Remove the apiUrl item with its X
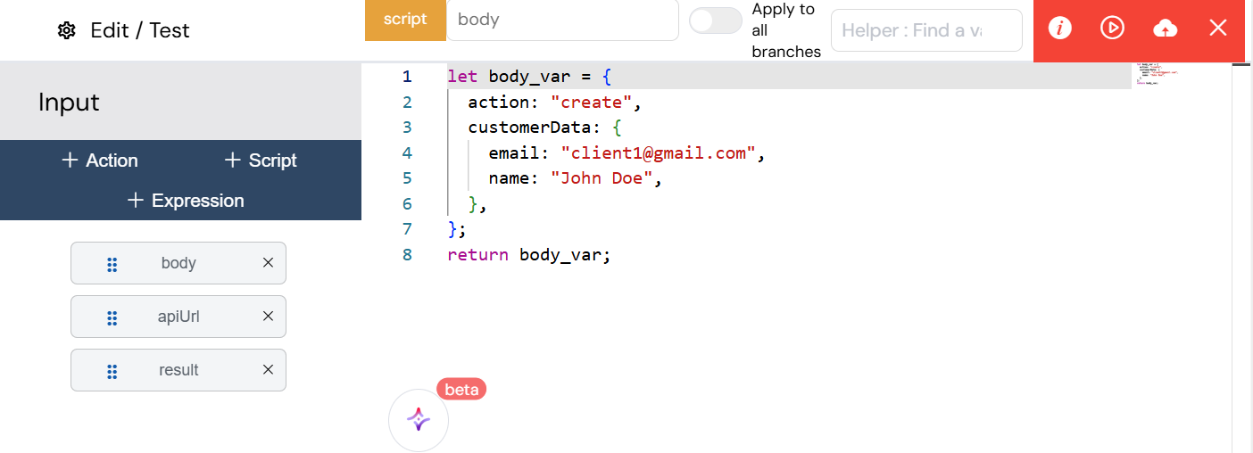Image resolution: width=1253 pixels, height=453 pixels. pyautogui.click(x=268, y=317)
